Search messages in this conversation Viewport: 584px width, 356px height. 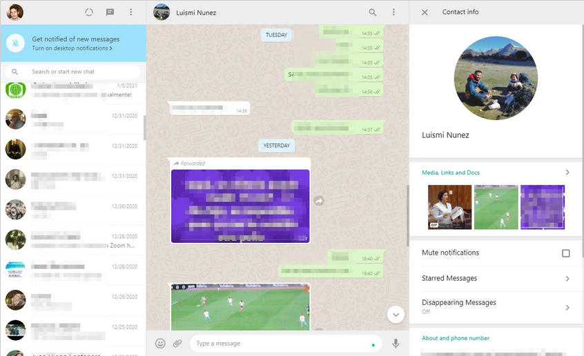[373, 12]
